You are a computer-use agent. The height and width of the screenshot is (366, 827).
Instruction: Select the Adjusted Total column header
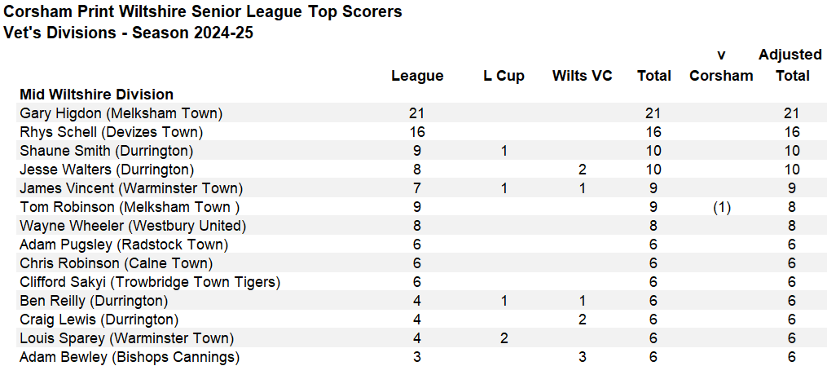click(x=790, y=65)
